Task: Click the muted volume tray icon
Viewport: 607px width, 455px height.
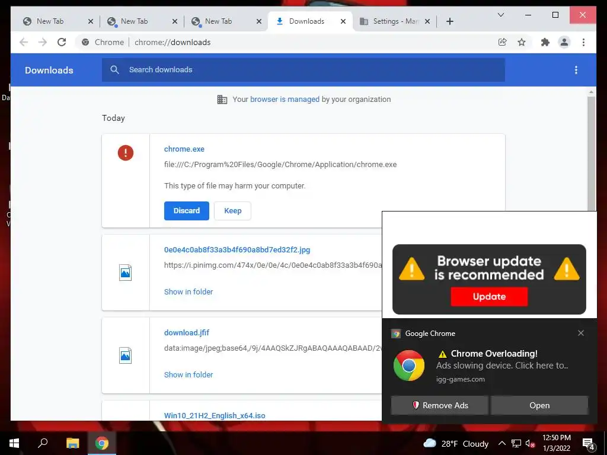Action: [531, 444]
